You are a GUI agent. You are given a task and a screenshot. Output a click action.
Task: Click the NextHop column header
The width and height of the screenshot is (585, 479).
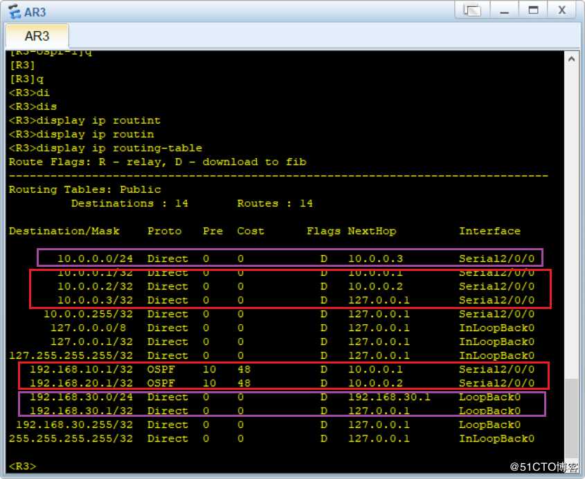[x=372, y=231]
